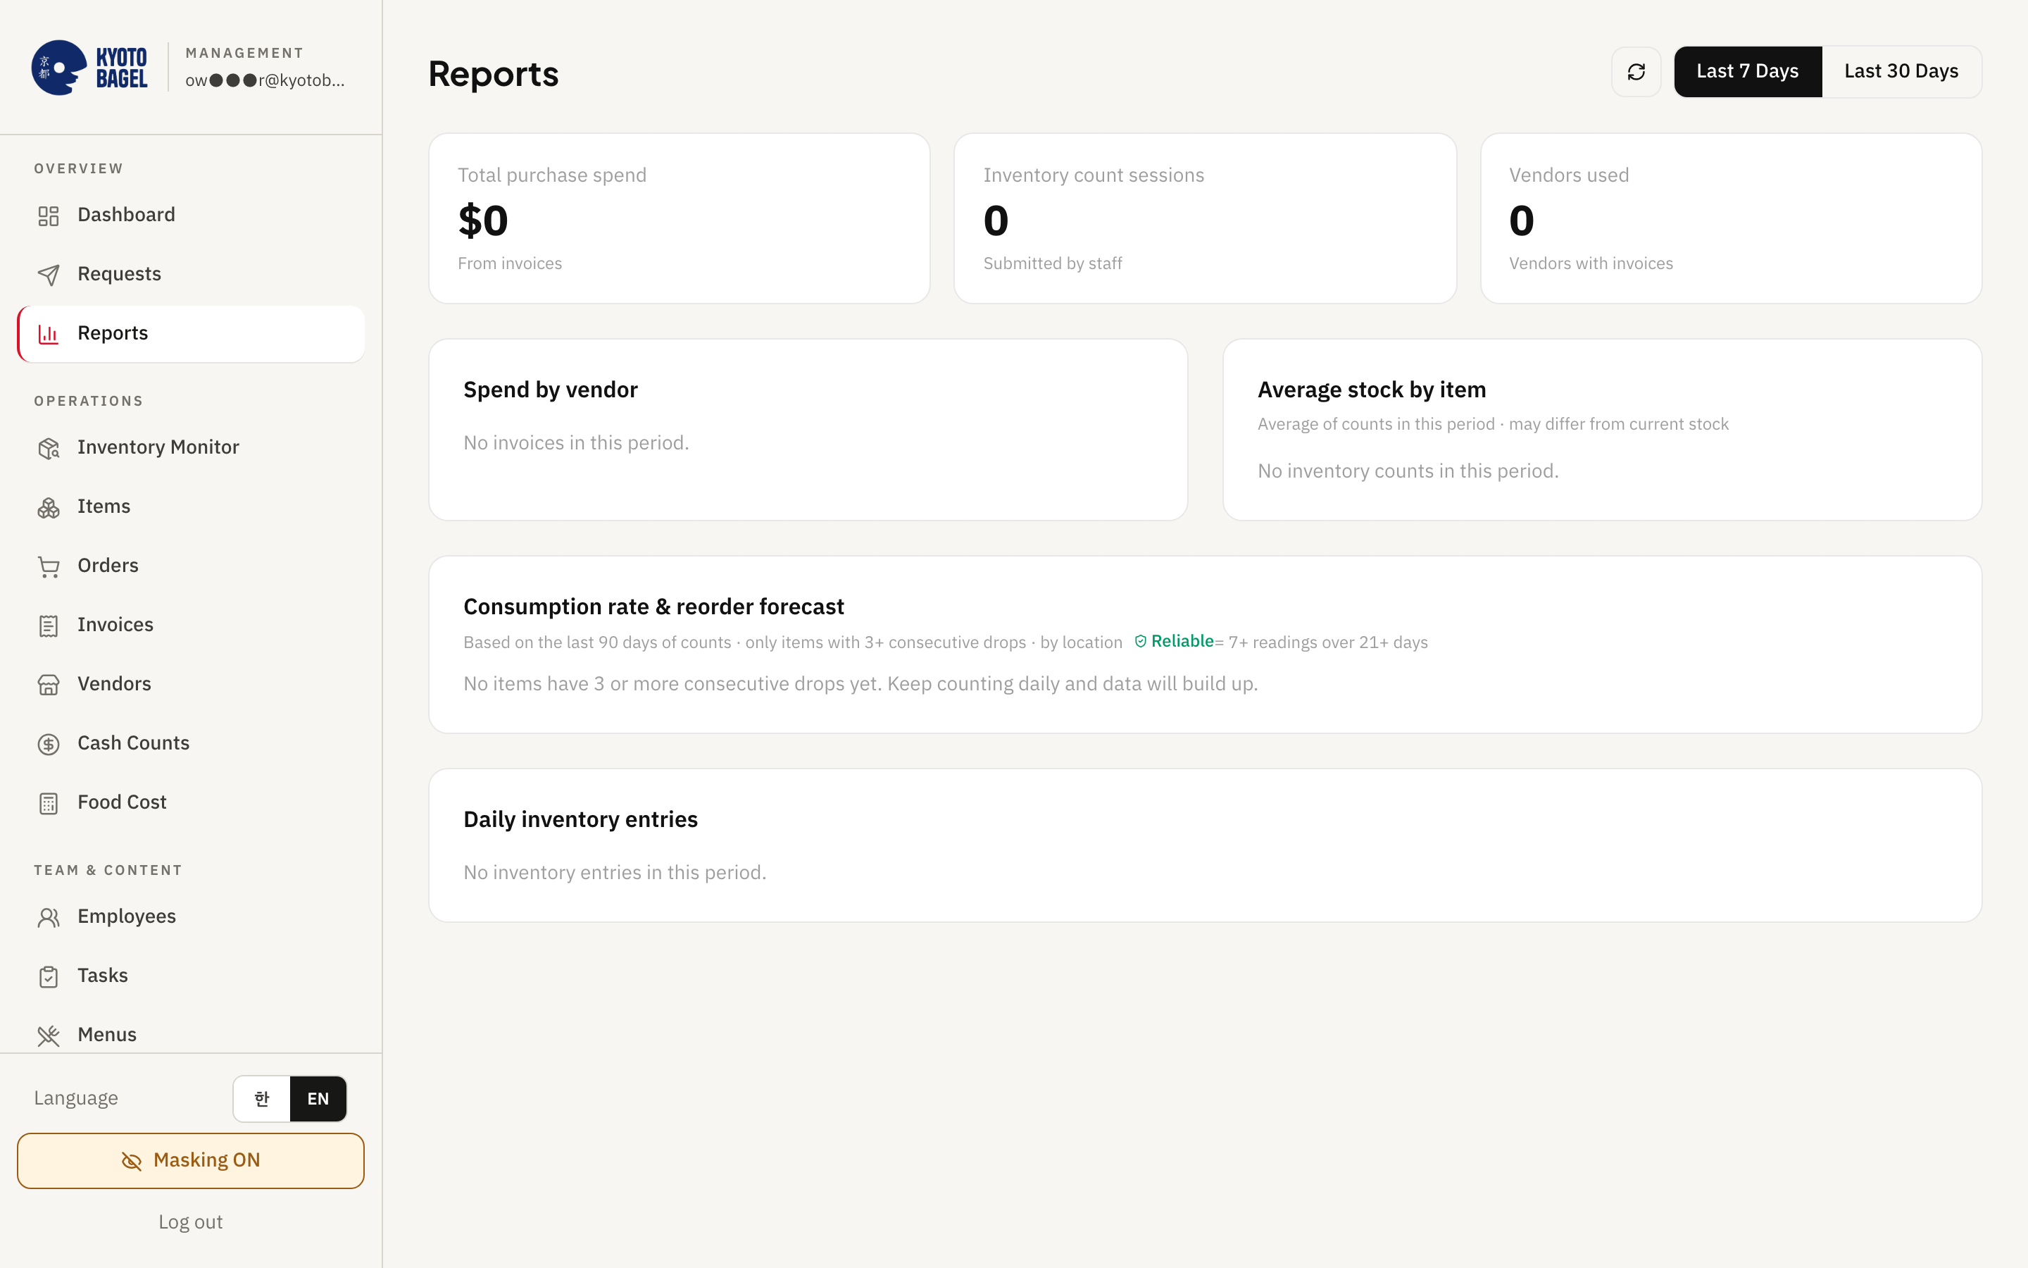
Task: Click the Requests paper-plane icon
Action: point(49,275)
